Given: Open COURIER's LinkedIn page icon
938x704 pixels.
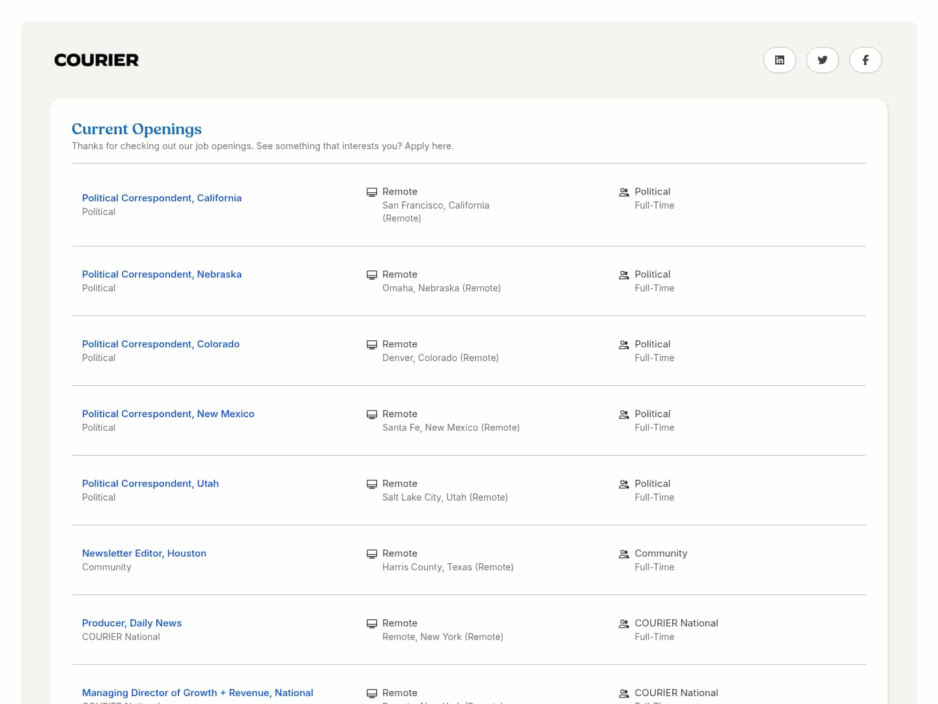Looking at the screenshot, I should click(x=779, y=60).
